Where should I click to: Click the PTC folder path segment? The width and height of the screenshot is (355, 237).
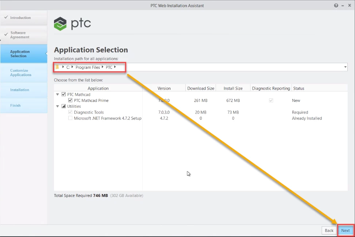[109, 67]
